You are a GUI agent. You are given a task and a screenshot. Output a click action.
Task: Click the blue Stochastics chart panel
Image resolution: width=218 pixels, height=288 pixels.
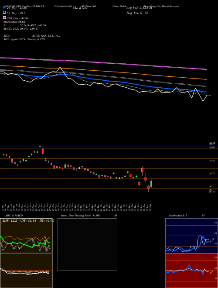coord(191,236)
